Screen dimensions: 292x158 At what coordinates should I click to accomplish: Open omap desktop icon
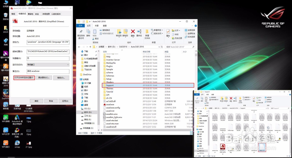(x=17, y=144)
